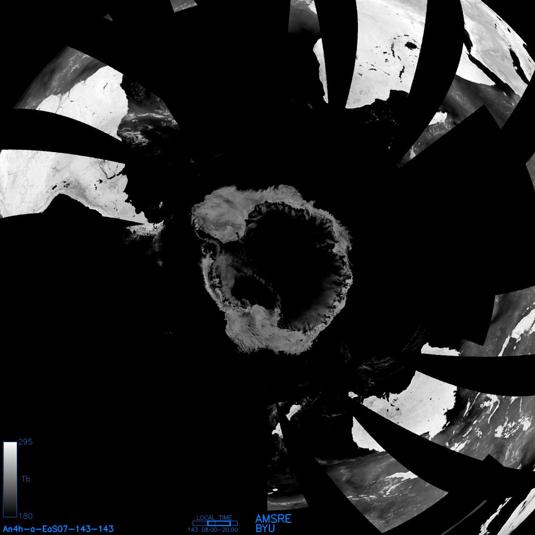
Task: Click the 'Tb' scale label
Action: tap(26, 479)
